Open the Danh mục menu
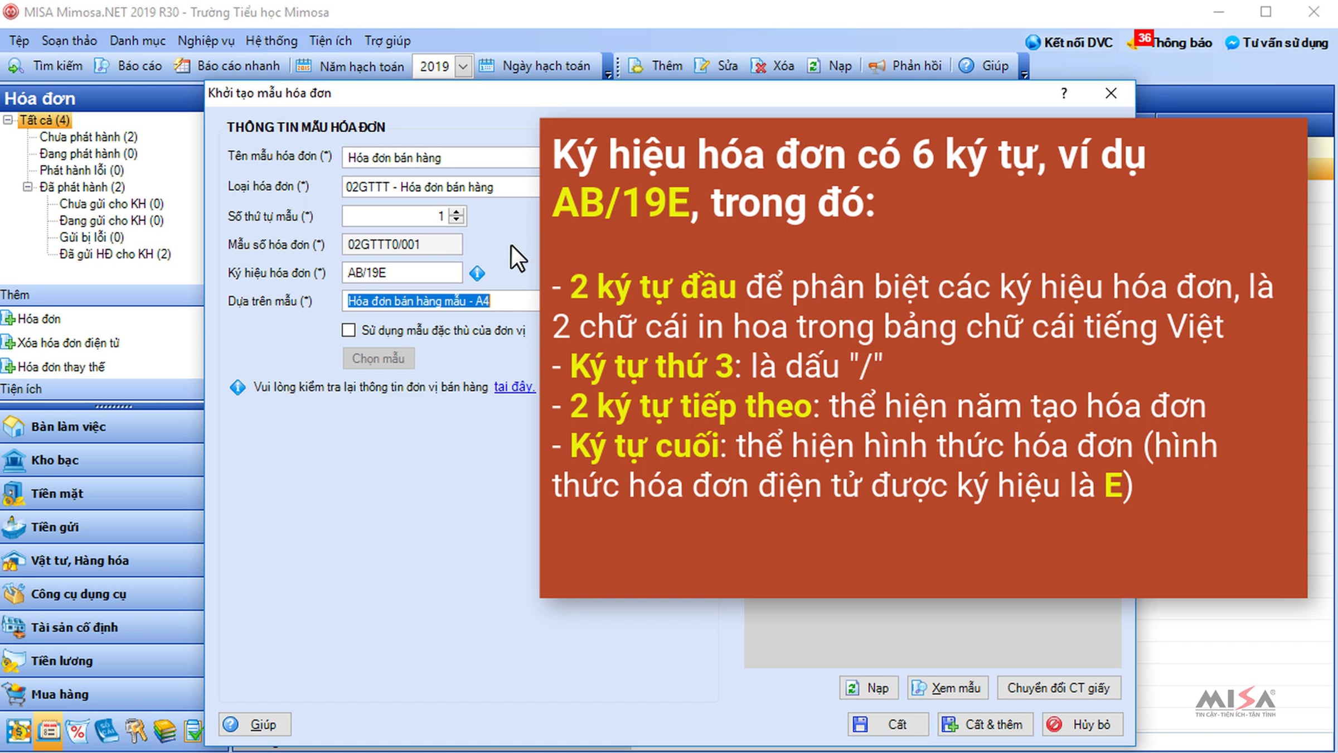 pyautogui.click(x=137, y=41)
